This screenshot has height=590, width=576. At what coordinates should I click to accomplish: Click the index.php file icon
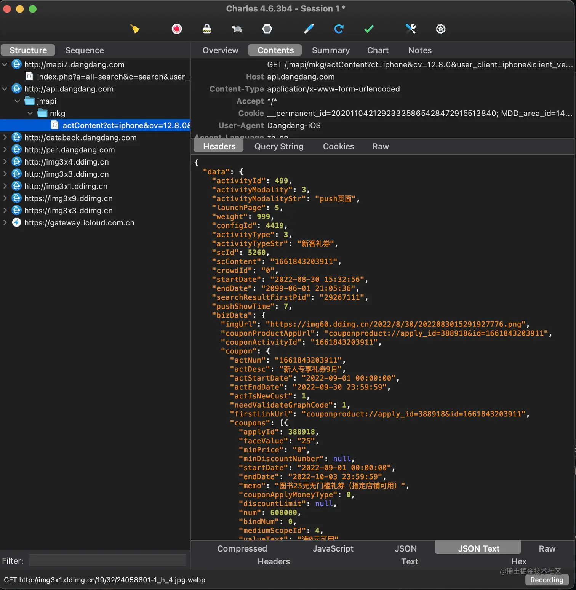point(29,77)
